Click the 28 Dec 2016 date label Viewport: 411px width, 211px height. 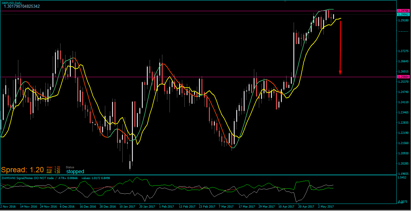[x=108, y=206]
